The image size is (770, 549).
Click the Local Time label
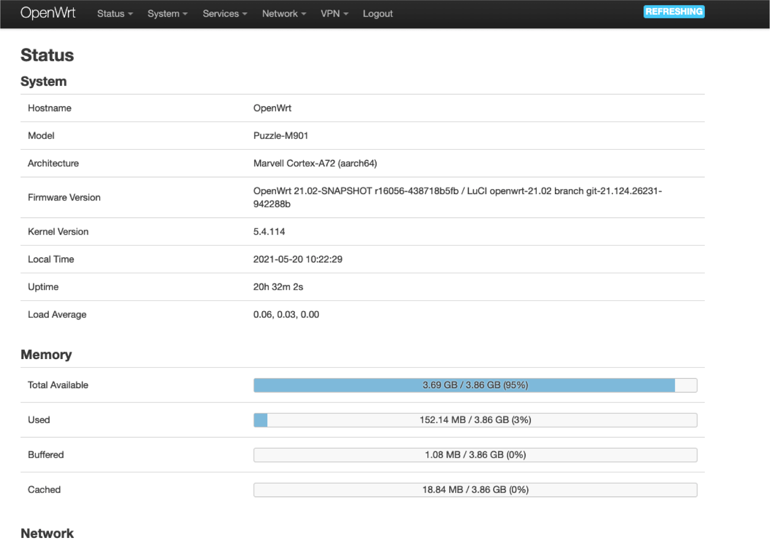(51, 260)
